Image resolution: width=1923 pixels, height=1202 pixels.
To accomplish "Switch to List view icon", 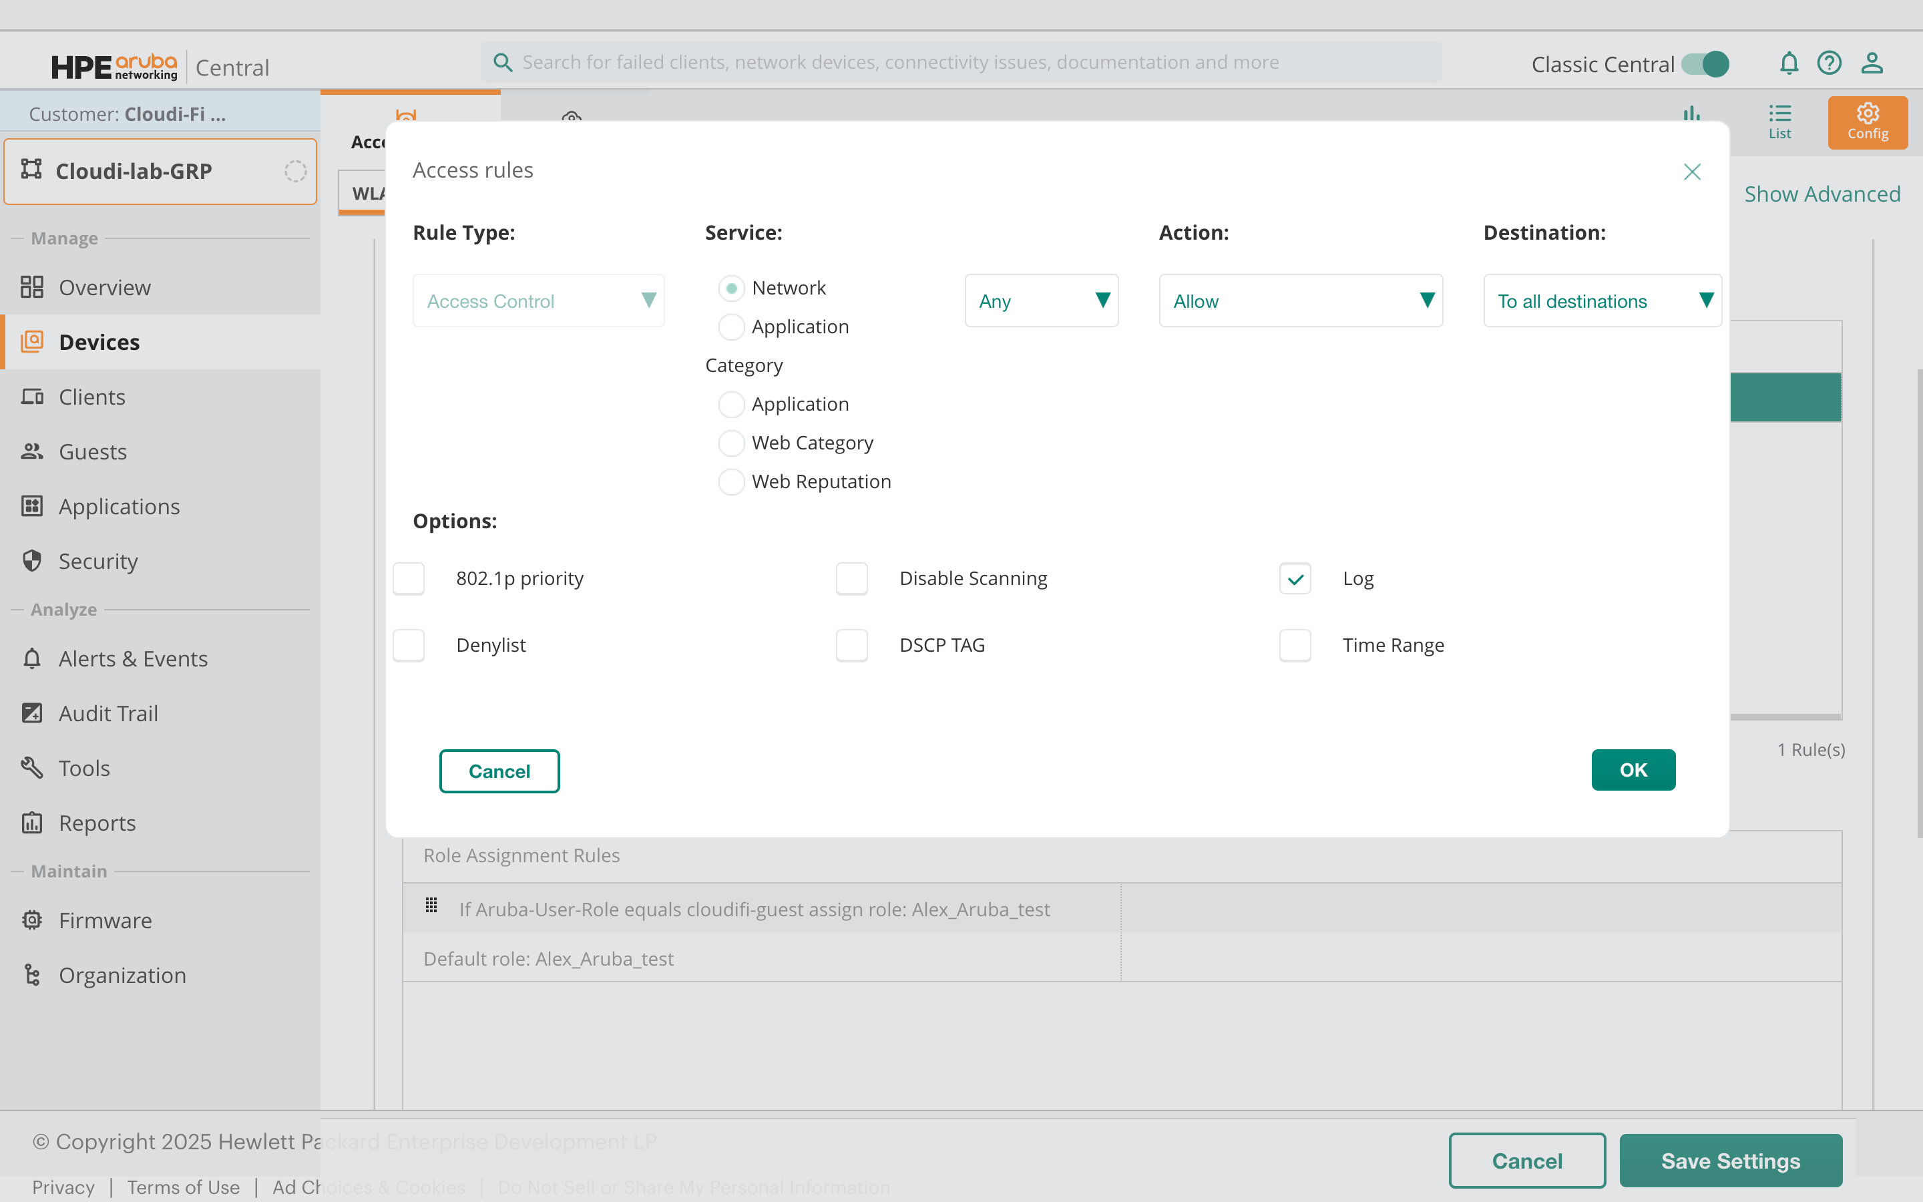I will point(1779,122).
